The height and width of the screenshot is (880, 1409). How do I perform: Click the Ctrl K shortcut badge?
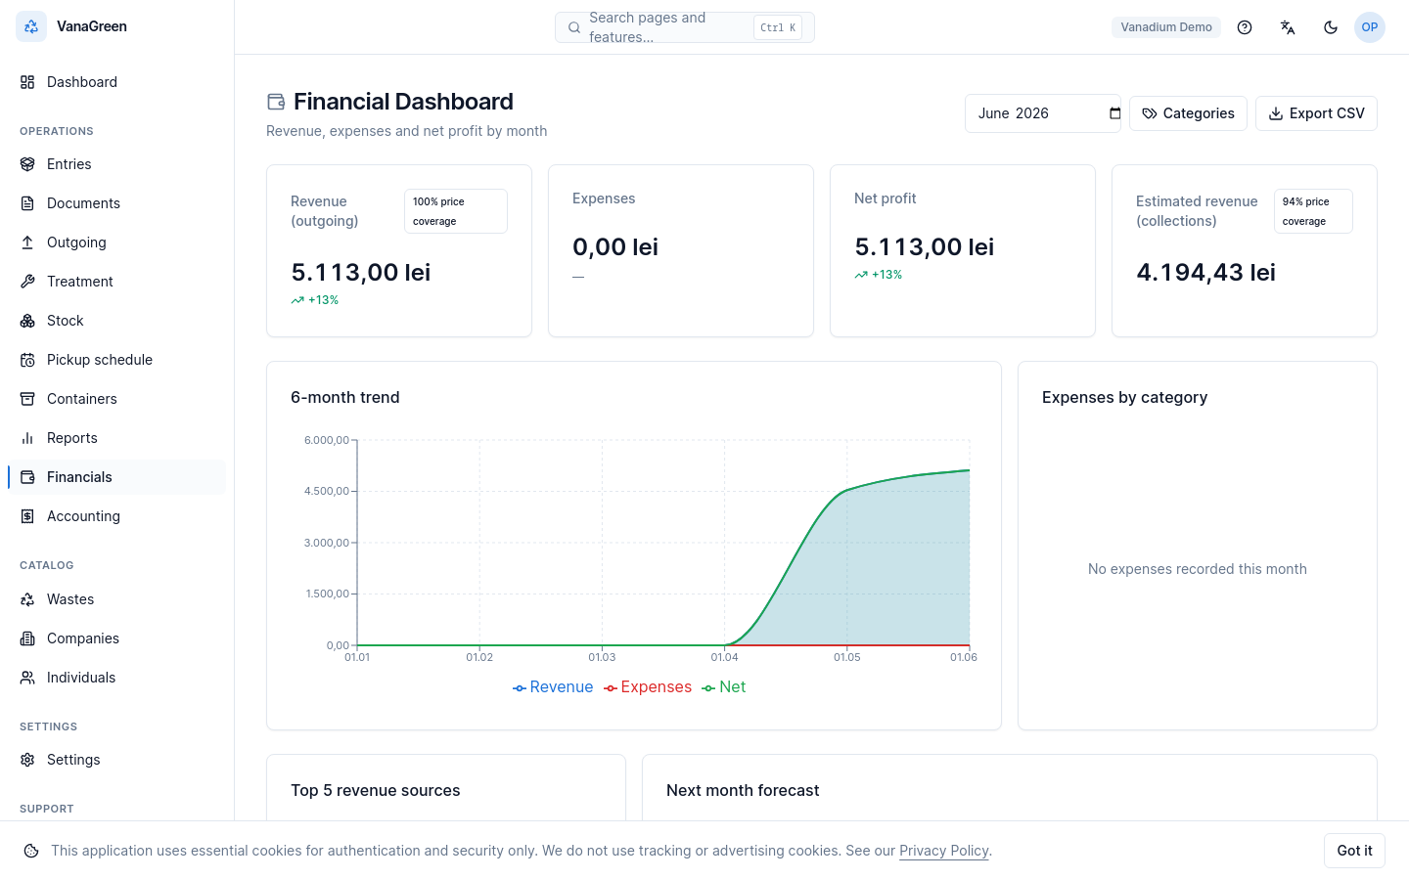tap(778, 27)
